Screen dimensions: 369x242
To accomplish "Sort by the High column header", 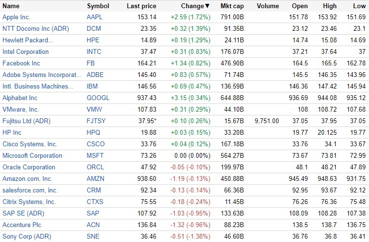I will (330, 6).
